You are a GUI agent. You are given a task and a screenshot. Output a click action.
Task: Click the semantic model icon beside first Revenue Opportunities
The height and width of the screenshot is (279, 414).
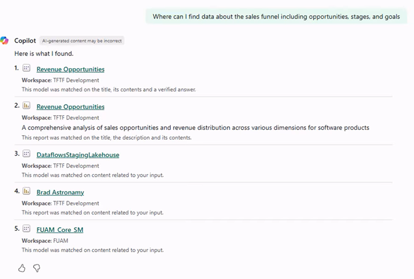26,69
